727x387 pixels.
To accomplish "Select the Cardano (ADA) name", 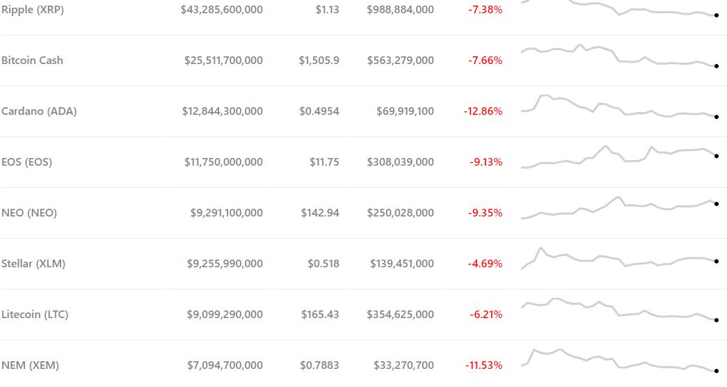I will click(39, 111).
